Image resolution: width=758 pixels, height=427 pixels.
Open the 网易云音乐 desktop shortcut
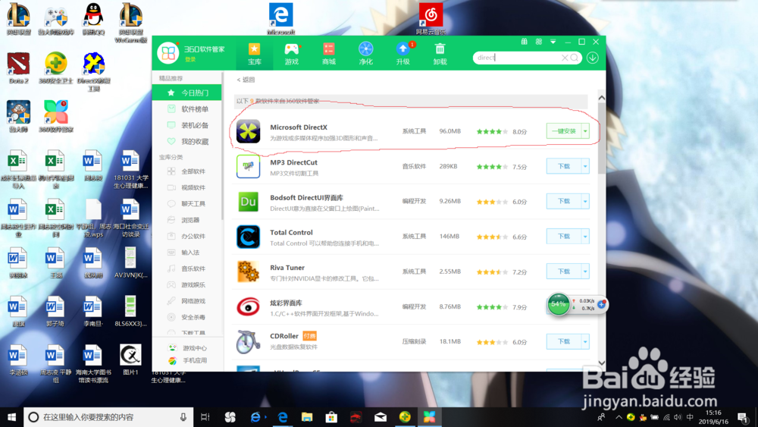pyautogui.click(x=431, y=20)
